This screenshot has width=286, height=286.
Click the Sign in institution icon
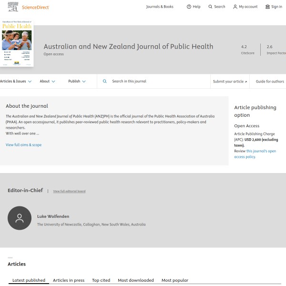pos(267,7)
